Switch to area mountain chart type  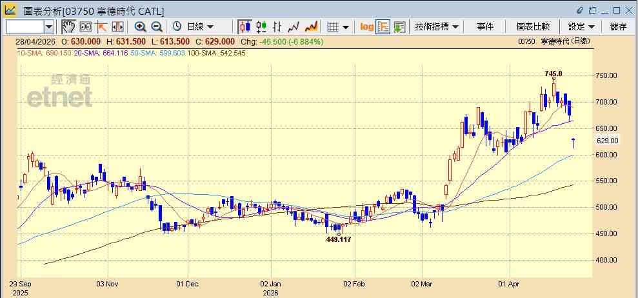point(312,27)
